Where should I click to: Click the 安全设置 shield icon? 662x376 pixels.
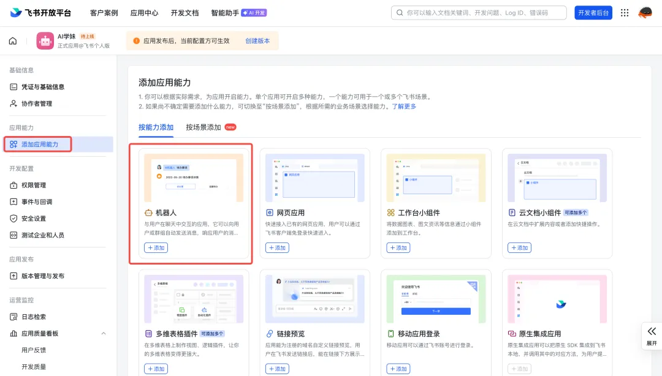13,219
